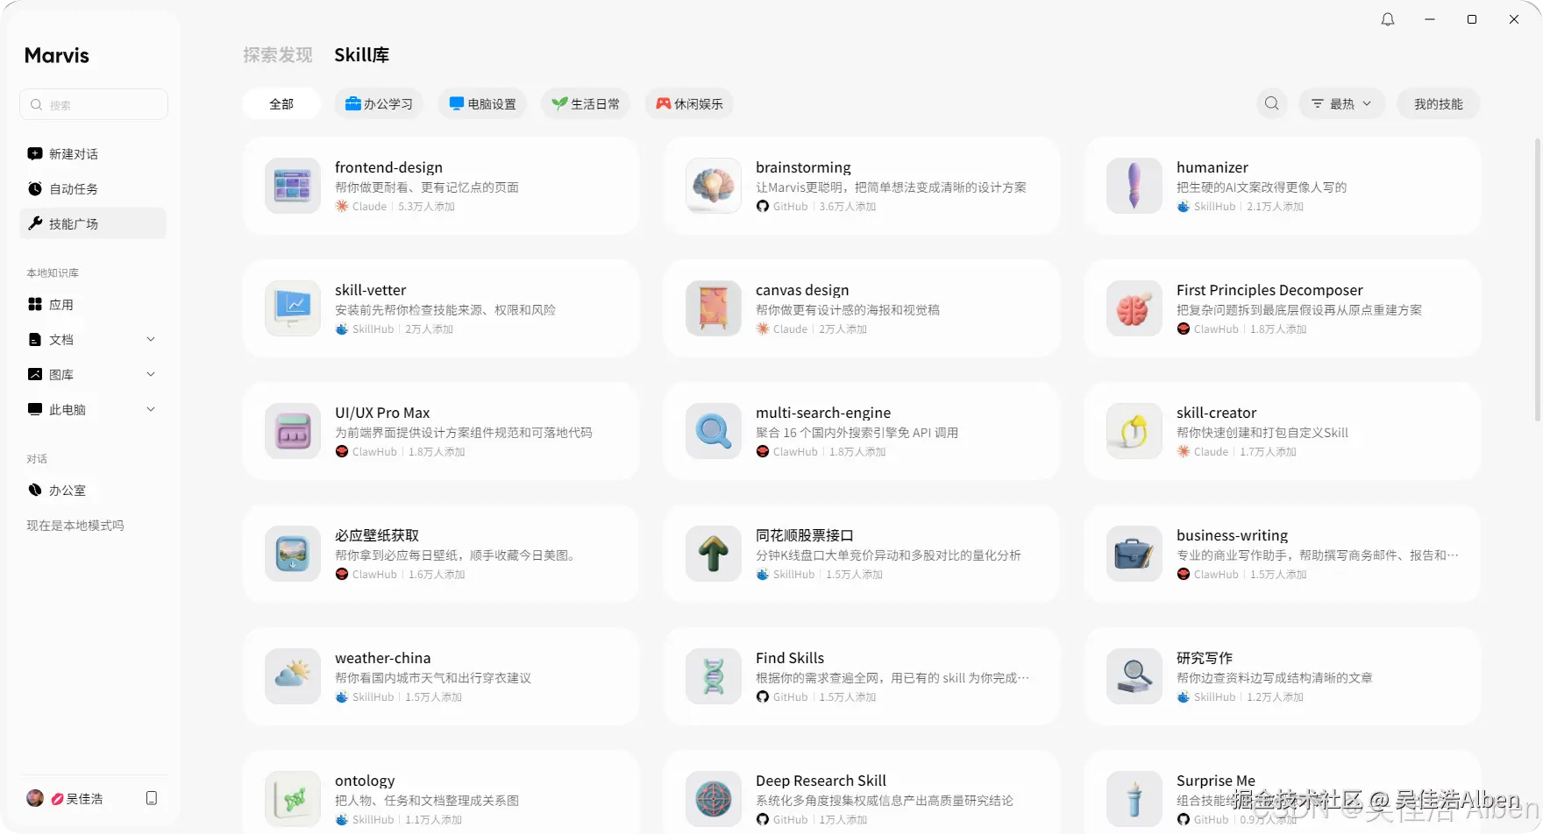Open the frontend-design skill icon
The width and height of the screenshot is (1543, 834).
pos(293,186)
